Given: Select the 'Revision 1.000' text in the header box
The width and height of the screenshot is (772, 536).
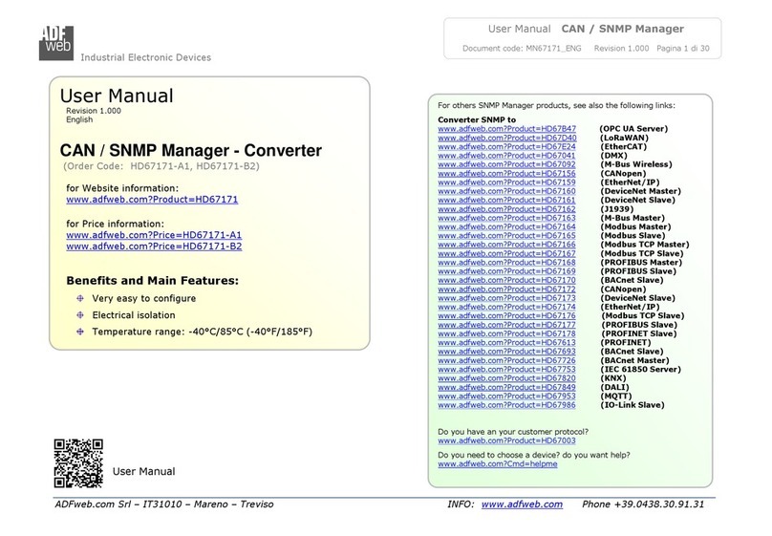Looking at the screenshot, I should 621,48.
